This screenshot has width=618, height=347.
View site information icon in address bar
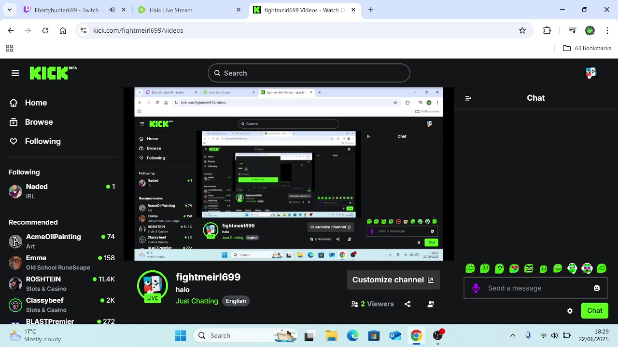(84, 30)
